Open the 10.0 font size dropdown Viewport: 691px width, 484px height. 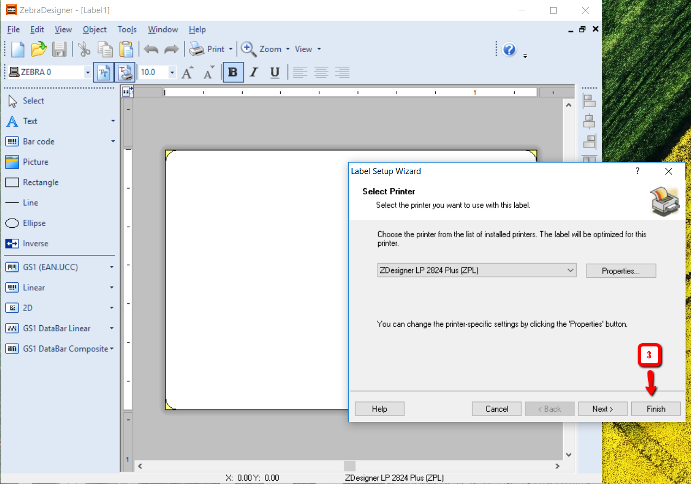pos(172,72)
